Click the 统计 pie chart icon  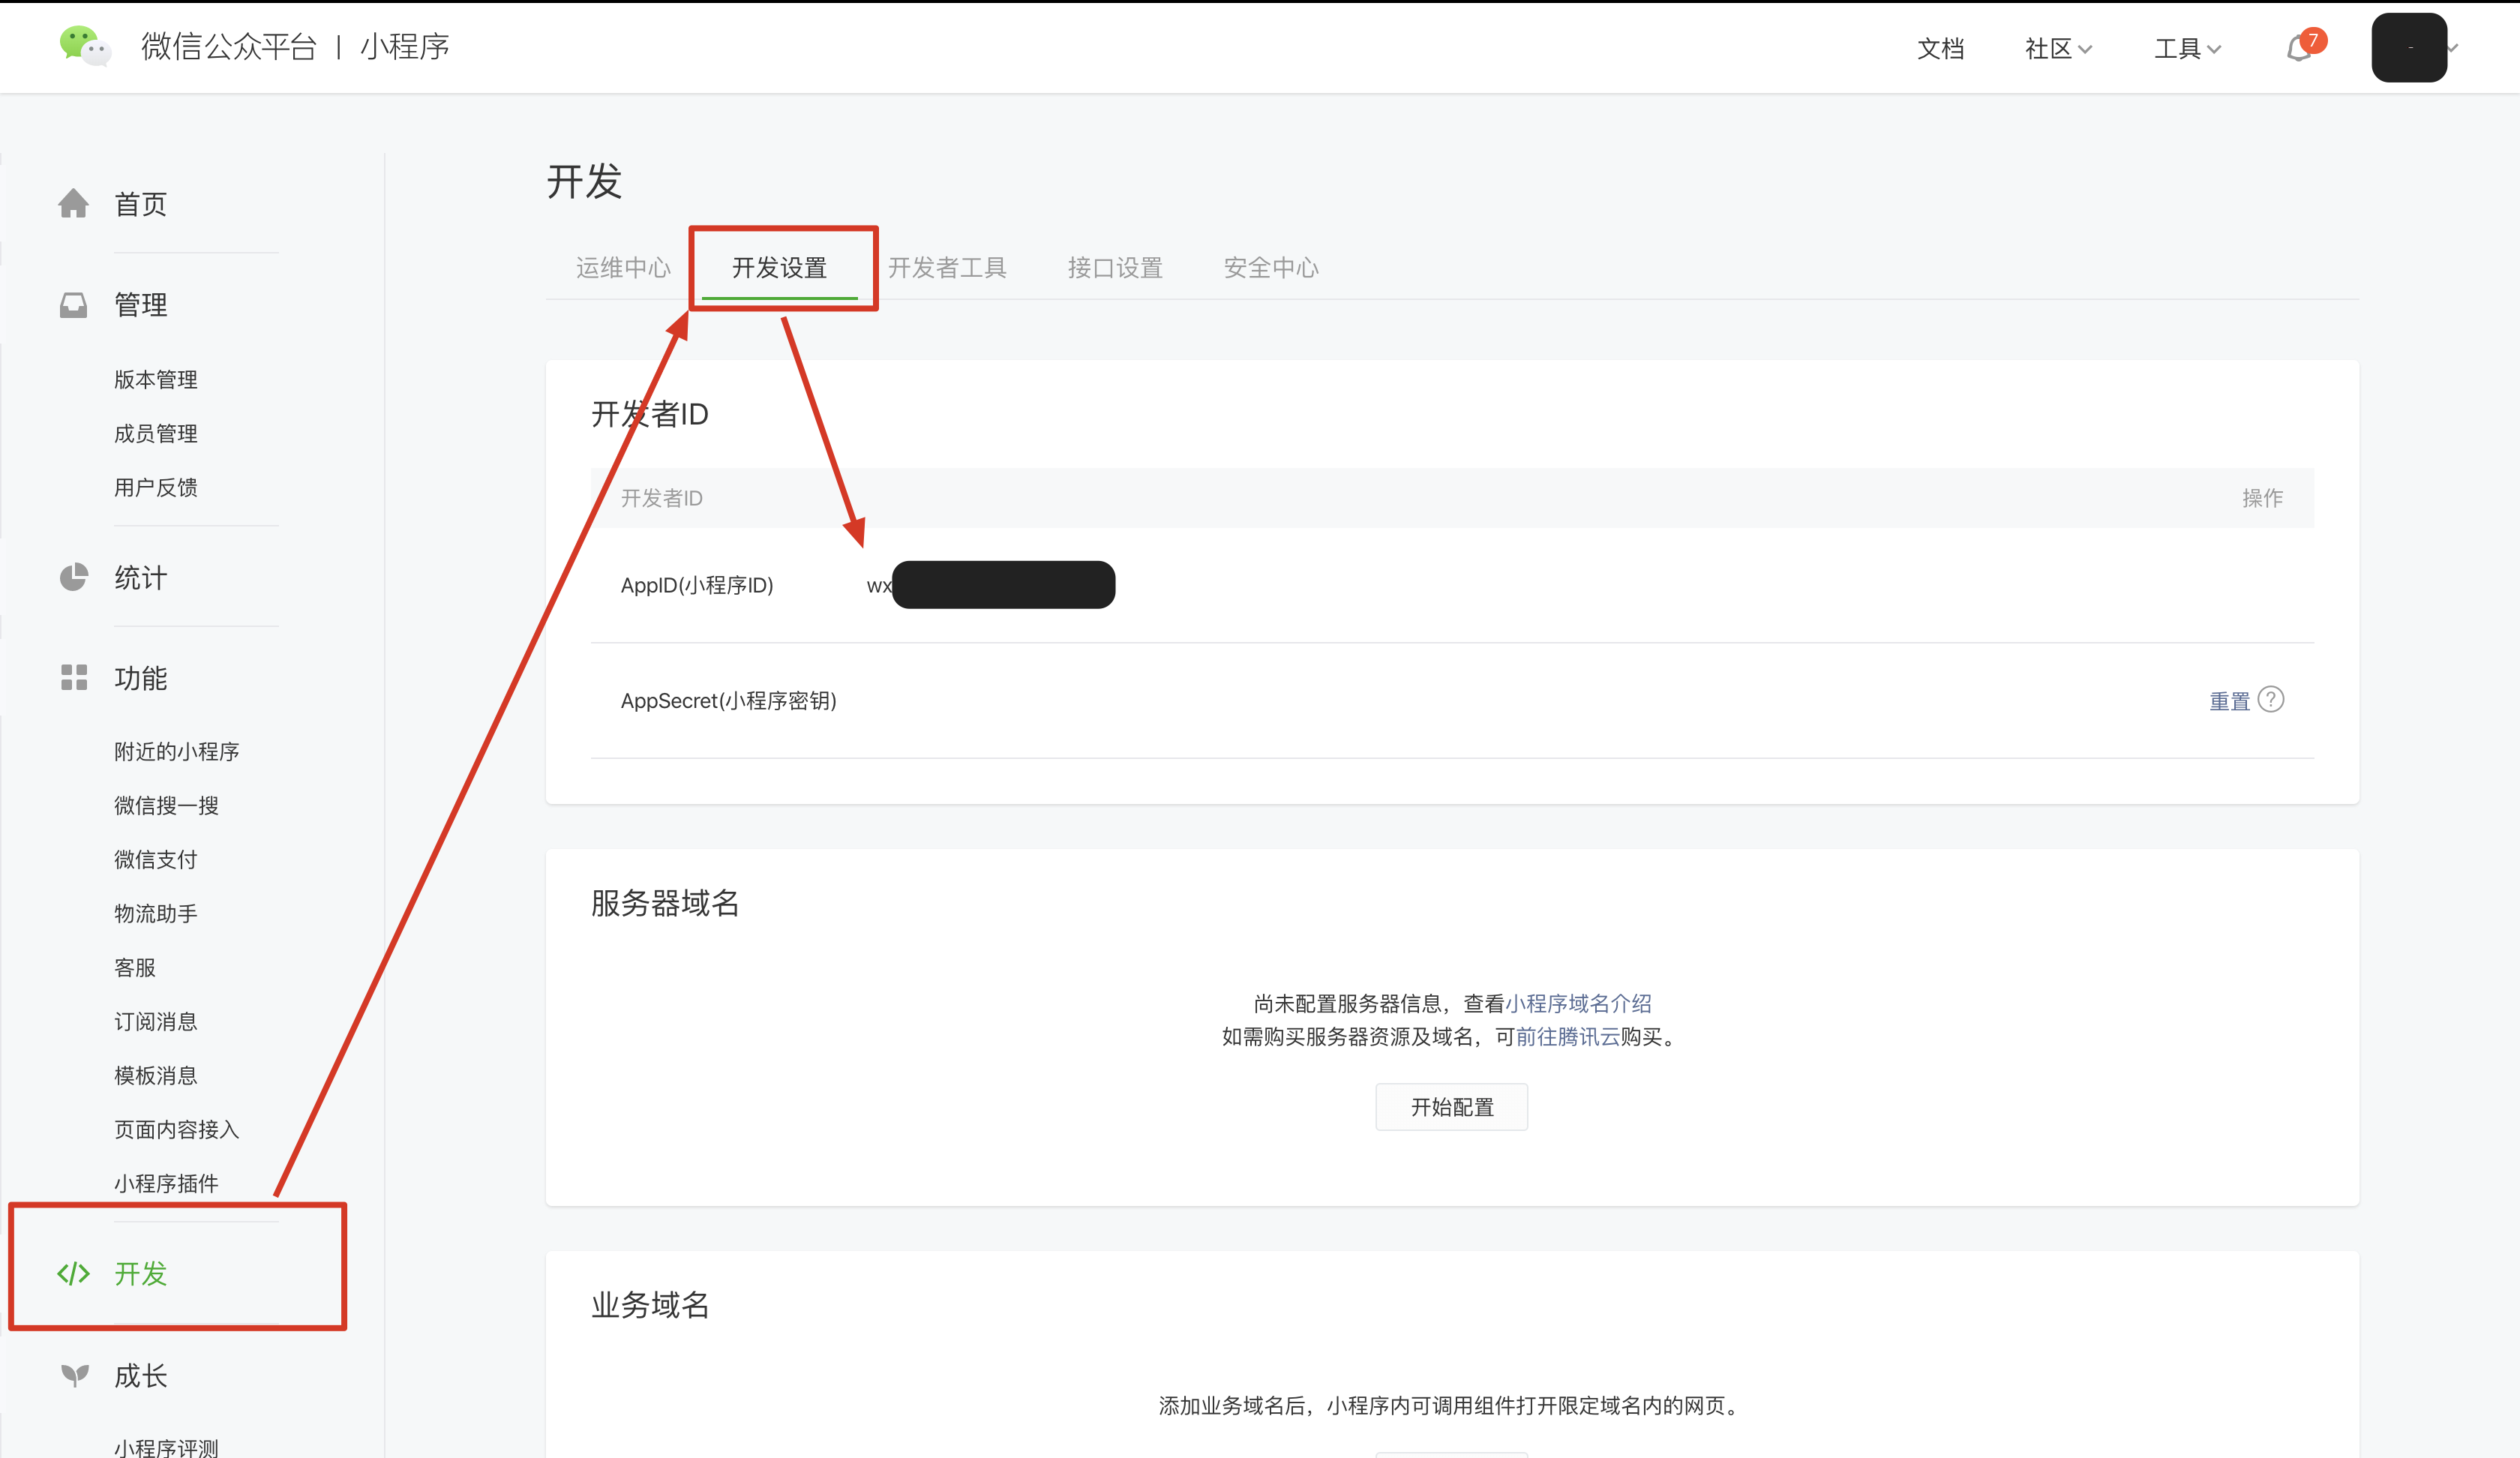point(73,577)
